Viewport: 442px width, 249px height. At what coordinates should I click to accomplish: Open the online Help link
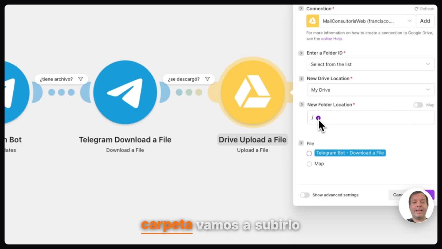(x=331, y=39)
